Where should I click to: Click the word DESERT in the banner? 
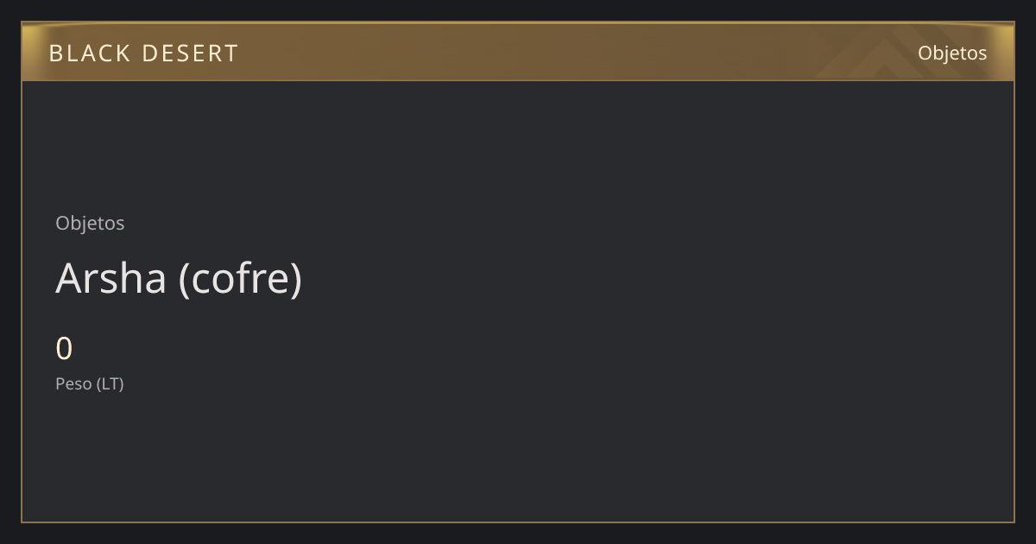pyautogui.click(x=190, y=53)
